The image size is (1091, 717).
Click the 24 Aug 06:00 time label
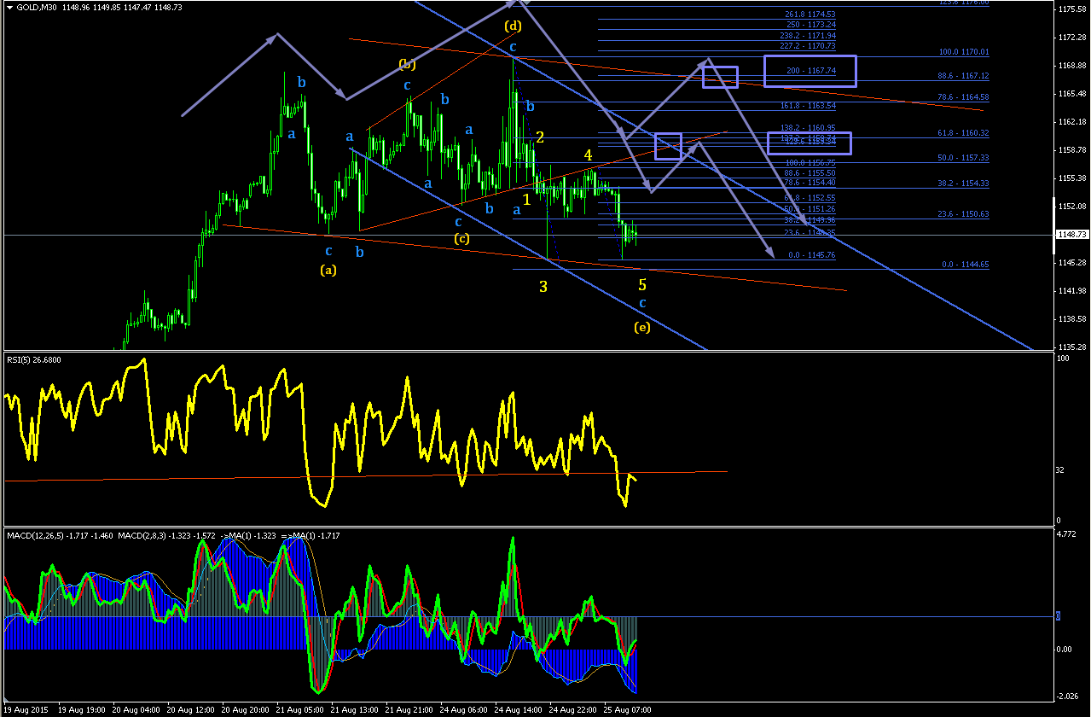pyautogui.click(x=464, y=709)
